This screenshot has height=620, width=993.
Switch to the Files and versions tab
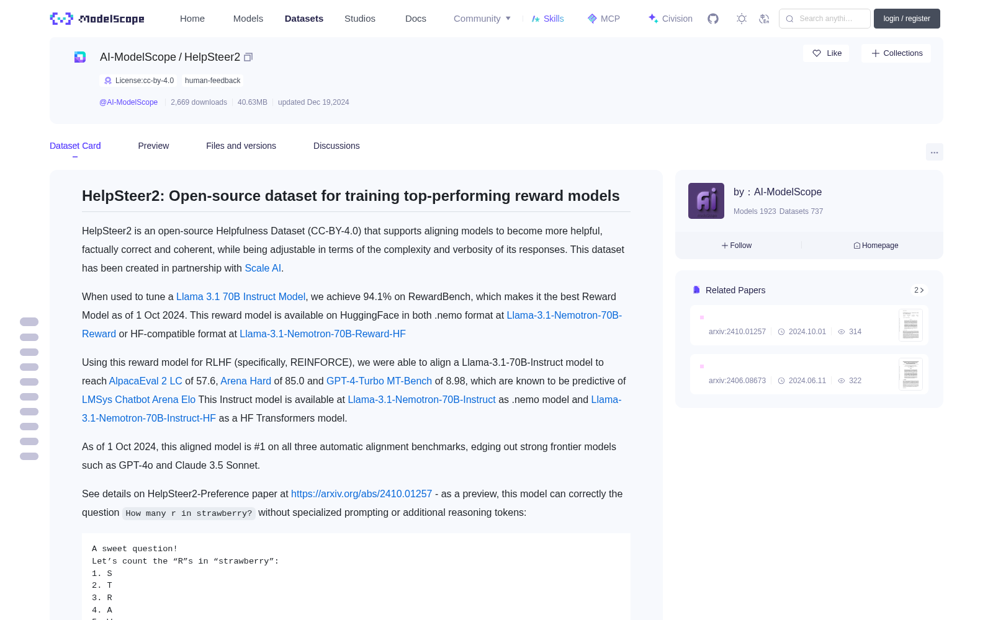tap(241, 146)
